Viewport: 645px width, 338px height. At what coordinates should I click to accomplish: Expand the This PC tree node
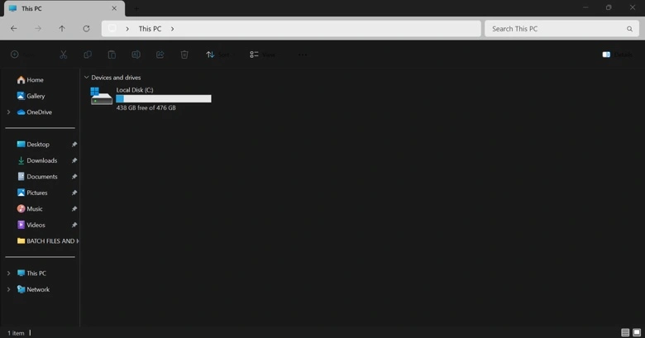8,273
